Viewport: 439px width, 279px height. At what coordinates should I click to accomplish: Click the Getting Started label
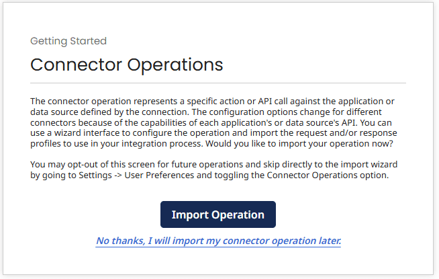point(68,41)
